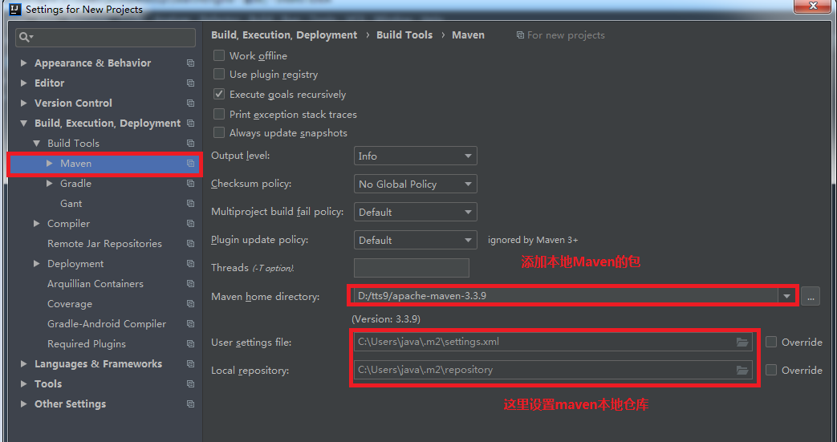Click project-level icon beside Other Settings

tap(190, 404)
